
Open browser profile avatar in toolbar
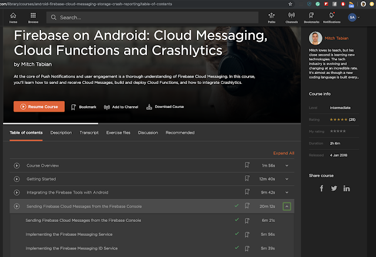[363, 4]
